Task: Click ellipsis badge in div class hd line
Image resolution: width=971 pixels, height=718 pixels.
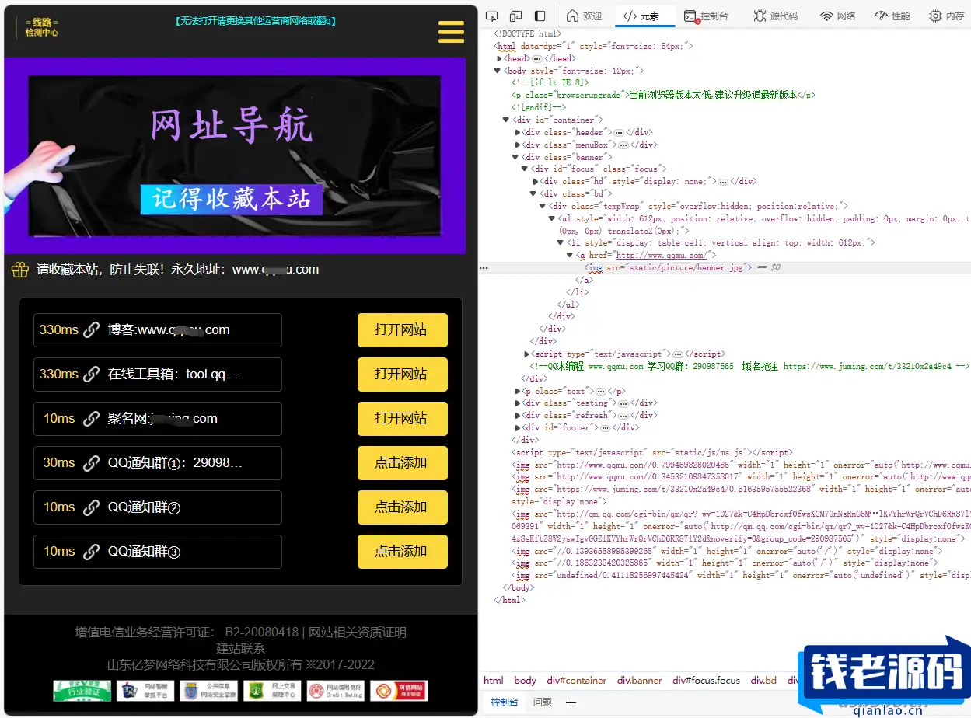Action: 723,182
